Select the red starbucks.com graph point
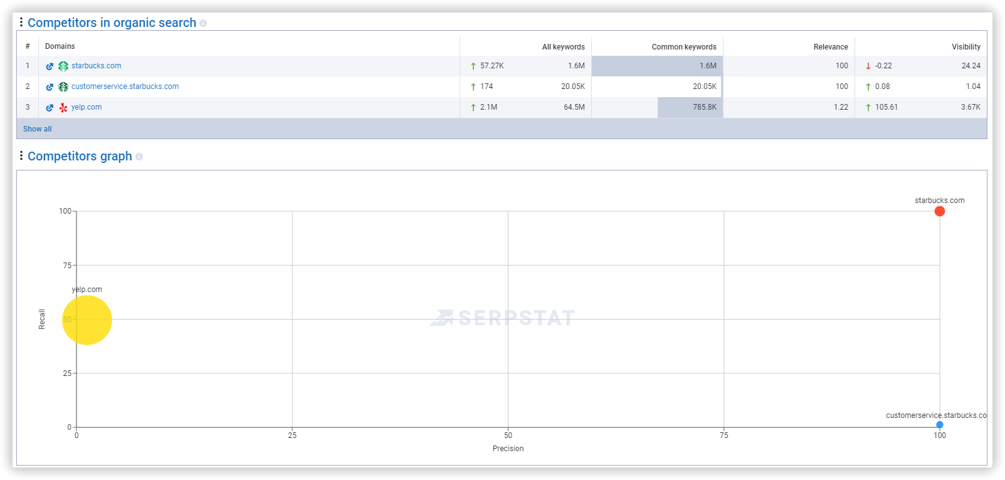 click(x=939, y=211)
